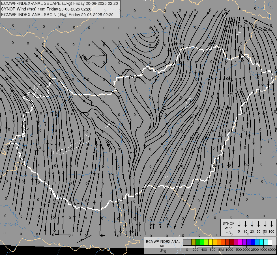Click the wind legend arrow for 100 m/s

(272, 224)
